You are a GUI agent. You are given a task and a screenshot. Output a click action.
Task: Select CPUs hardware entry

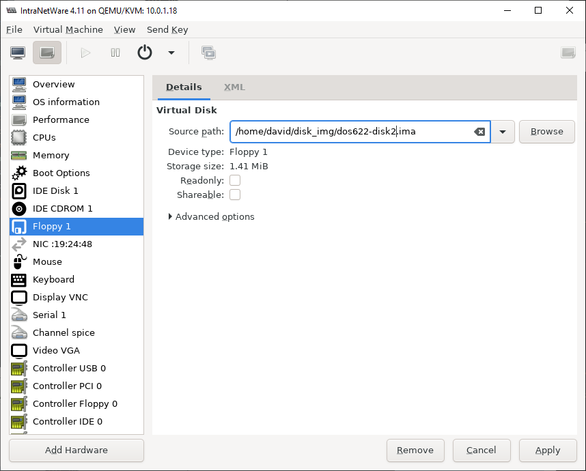76,137
